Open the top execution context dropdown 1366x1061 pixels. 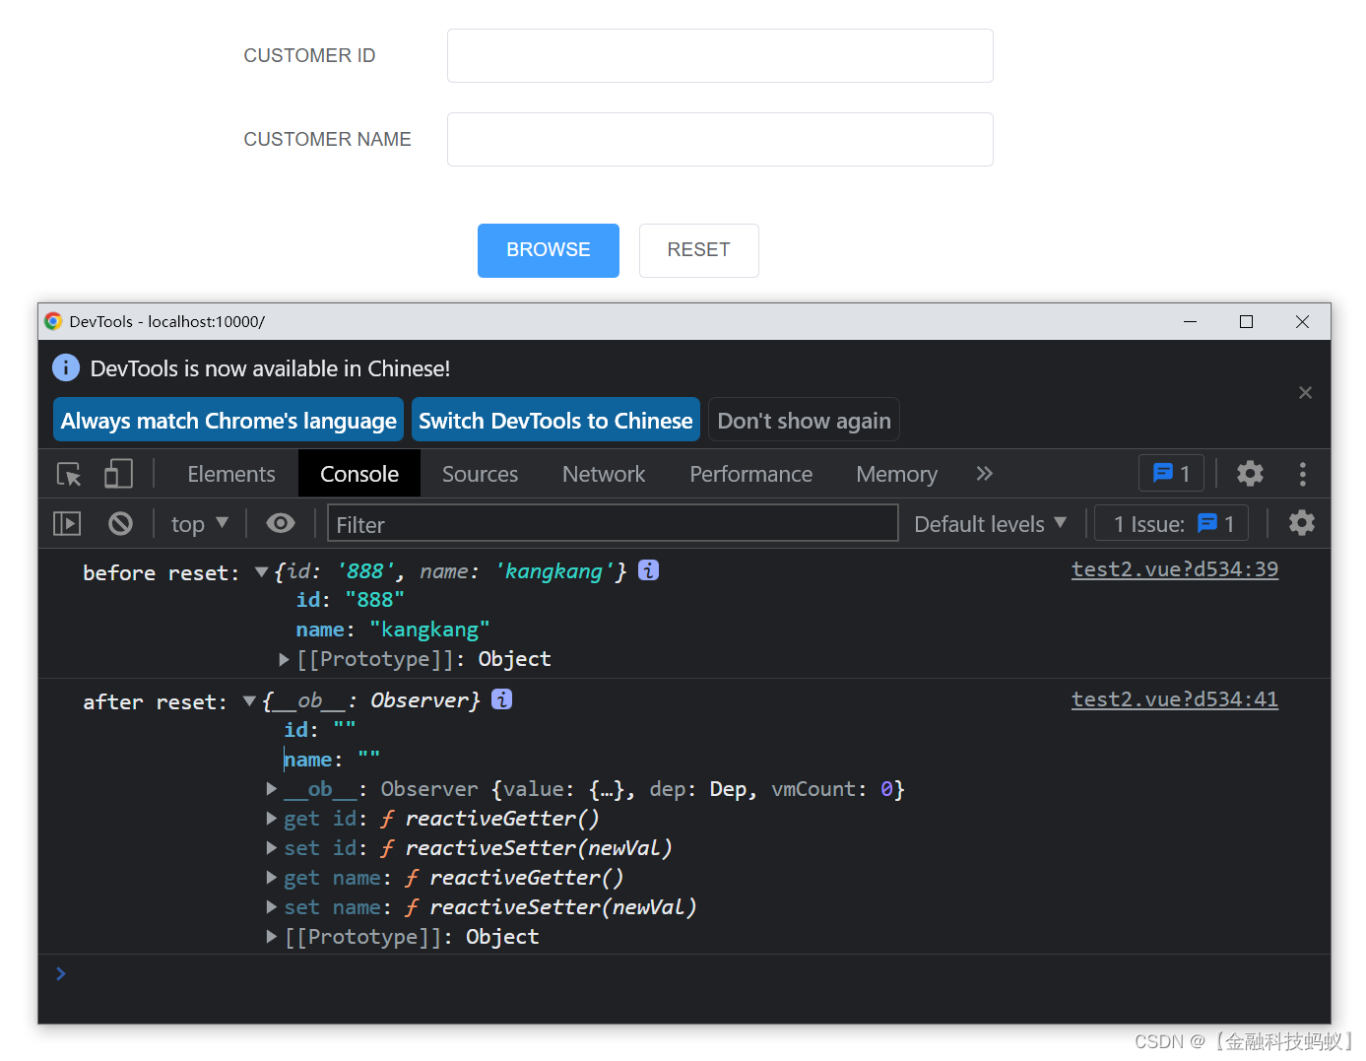(198, 523)
